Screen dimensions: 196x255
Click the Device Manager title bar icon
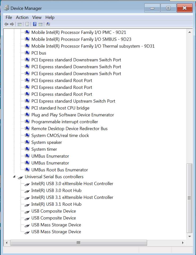point(7,8)
